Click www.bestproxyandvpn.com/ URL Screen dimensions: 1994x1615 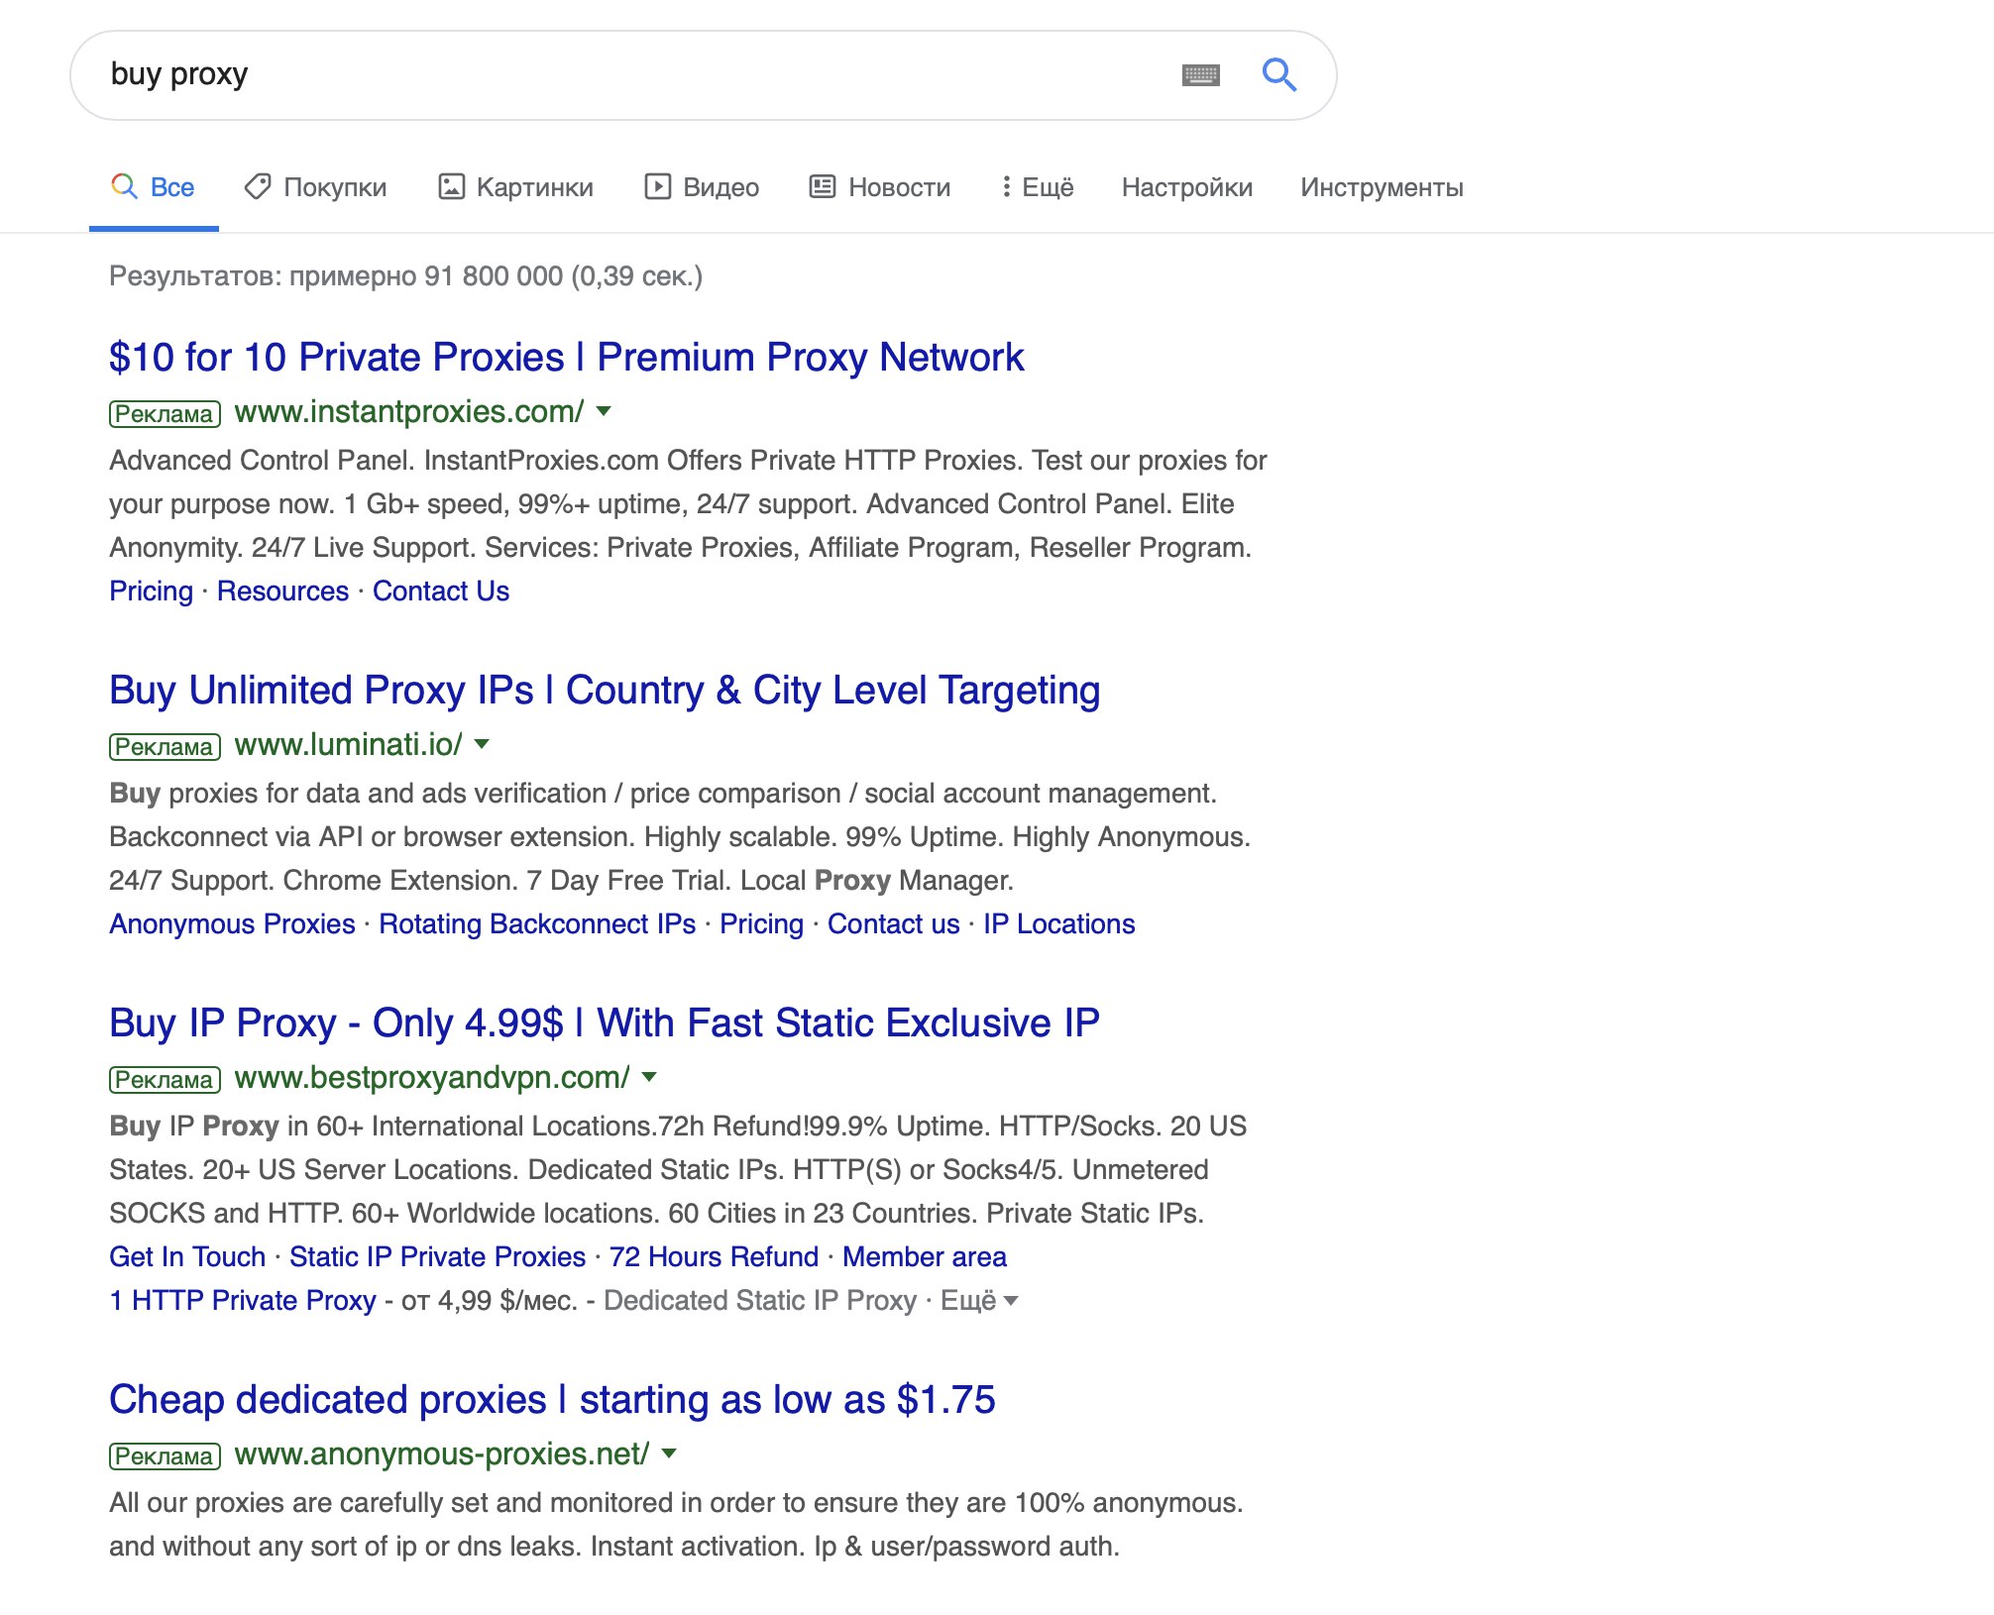click(x=432, y=1077)
